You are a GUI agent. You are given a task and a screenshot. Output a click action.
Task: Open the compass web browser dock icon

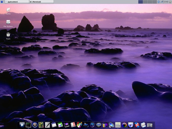click(x=35, y=125)
